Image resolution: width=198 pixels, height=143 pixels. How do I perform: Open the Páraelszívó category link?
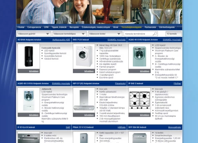(x=120, y=83)
